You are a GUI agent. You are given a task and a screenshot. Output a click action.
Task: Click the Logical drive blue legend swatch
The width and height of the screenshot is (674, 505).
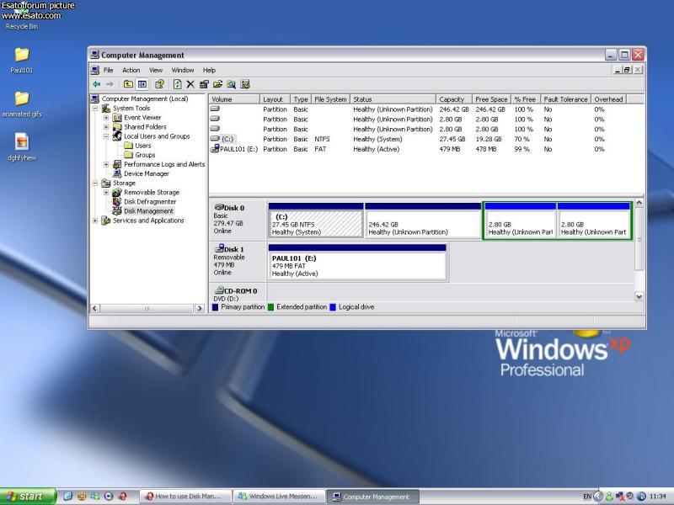point(333,307)
